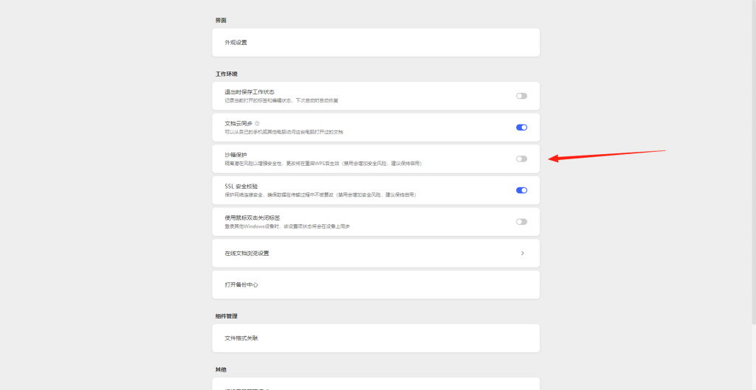
Task: Click the 文档云同步 title text
Action: (x=238, y=123)
